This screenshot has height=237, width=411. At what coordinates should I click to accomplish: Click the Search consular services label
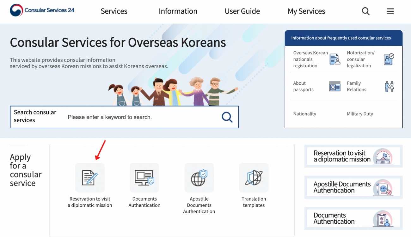[35, 116]
